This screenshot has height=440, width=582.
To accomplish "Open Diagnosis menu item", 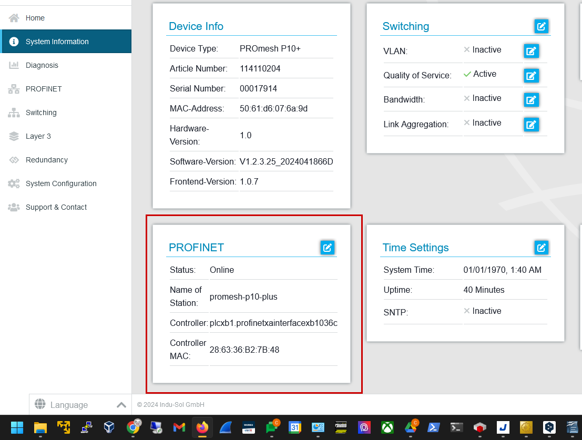I will pyautogui.click(x=66, y=65).
